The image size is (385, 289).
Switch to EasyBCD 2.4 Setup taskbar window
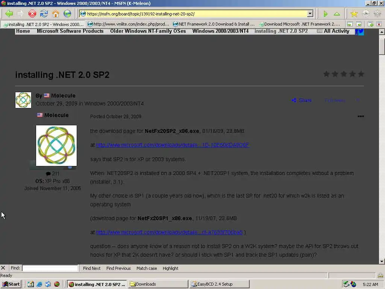click(219, 284)
